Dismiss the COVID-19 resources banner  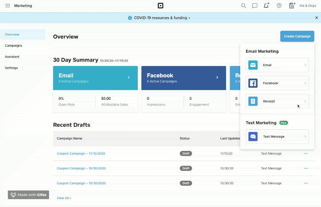point(317,18)
